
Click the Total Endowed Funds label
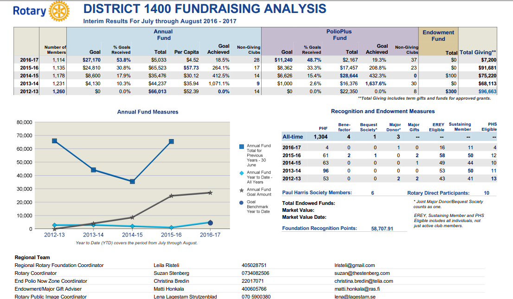[308, 203]
